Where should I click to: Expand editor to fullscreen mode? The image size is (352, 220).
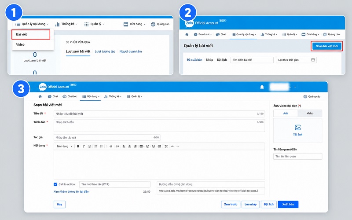166,147
